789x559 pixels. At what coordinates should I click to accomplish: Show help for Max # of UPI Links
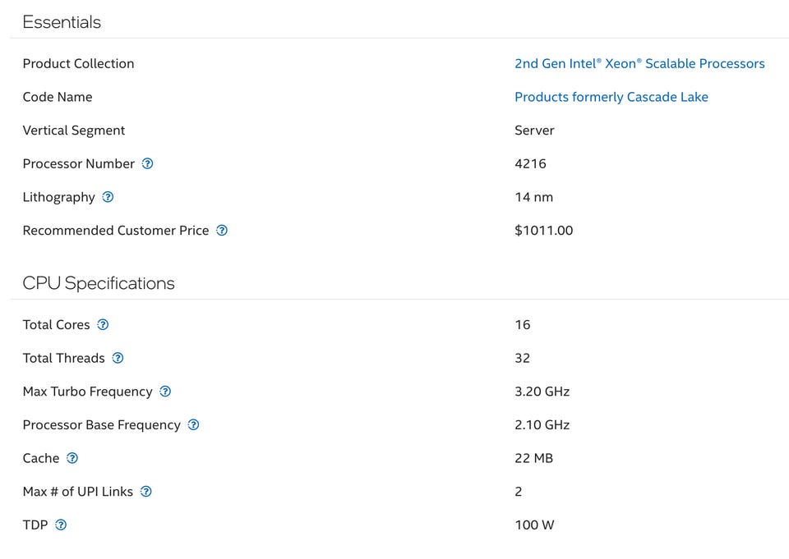(x=145, y=492)
